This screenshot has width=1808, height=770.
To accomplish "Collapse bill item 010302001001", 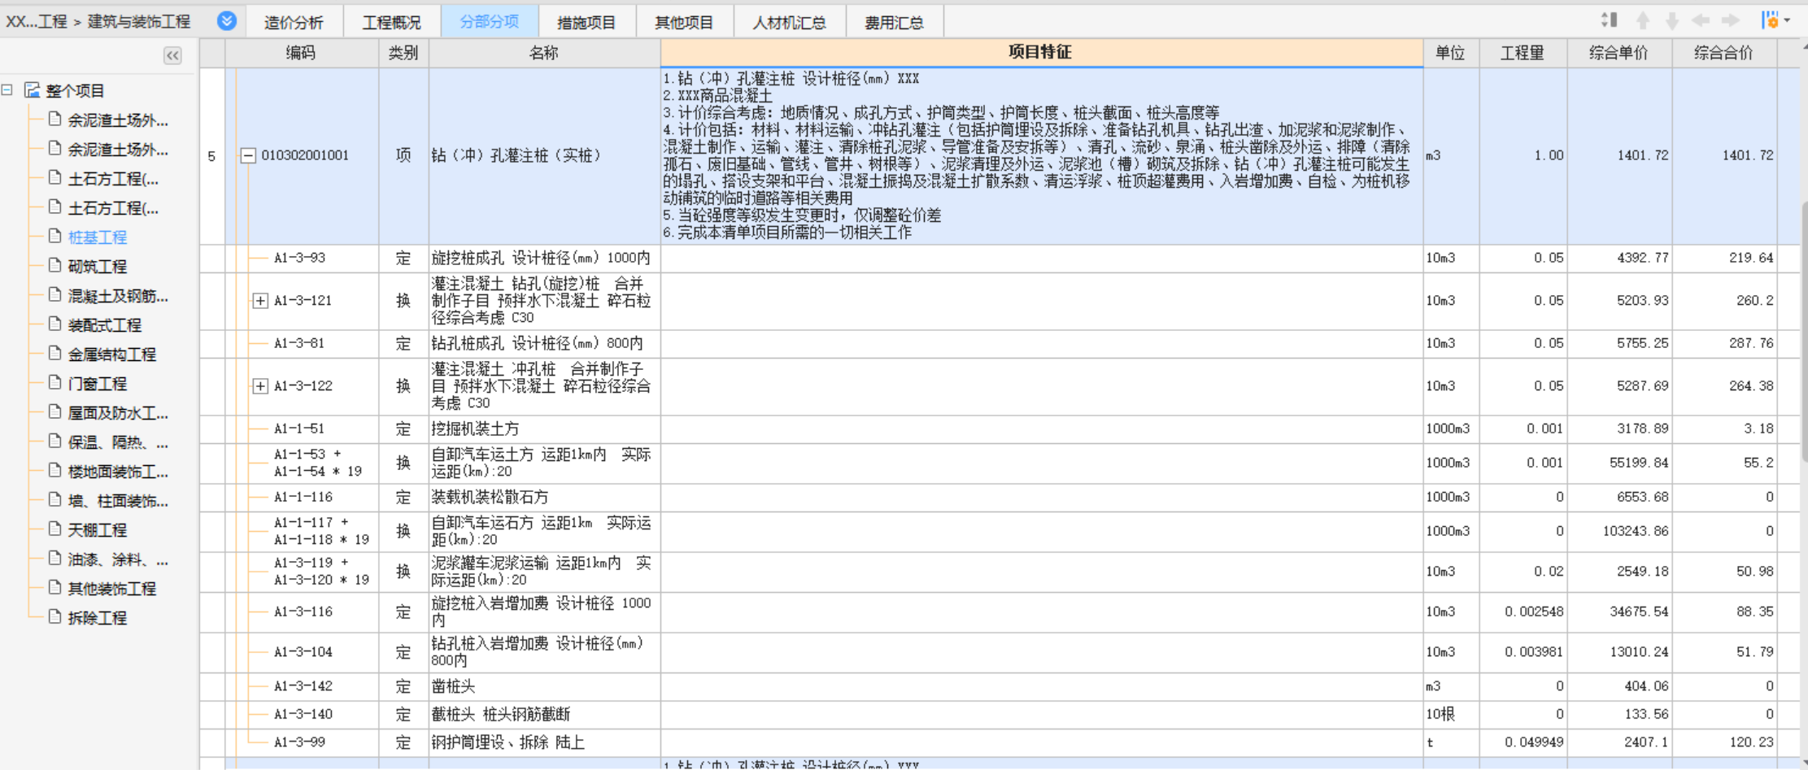I will click(x=249, y=155).
